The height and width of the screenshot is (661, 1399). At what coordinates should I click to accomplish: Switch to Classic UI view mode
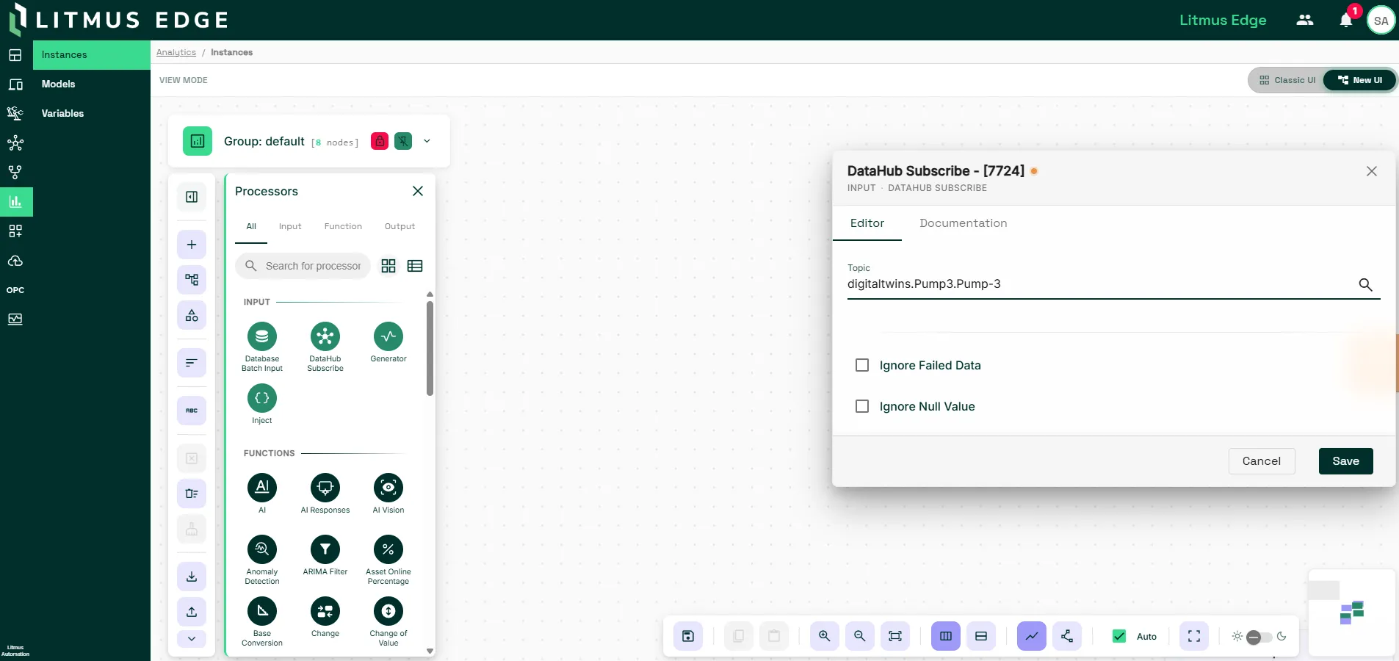coord(1287,80)
